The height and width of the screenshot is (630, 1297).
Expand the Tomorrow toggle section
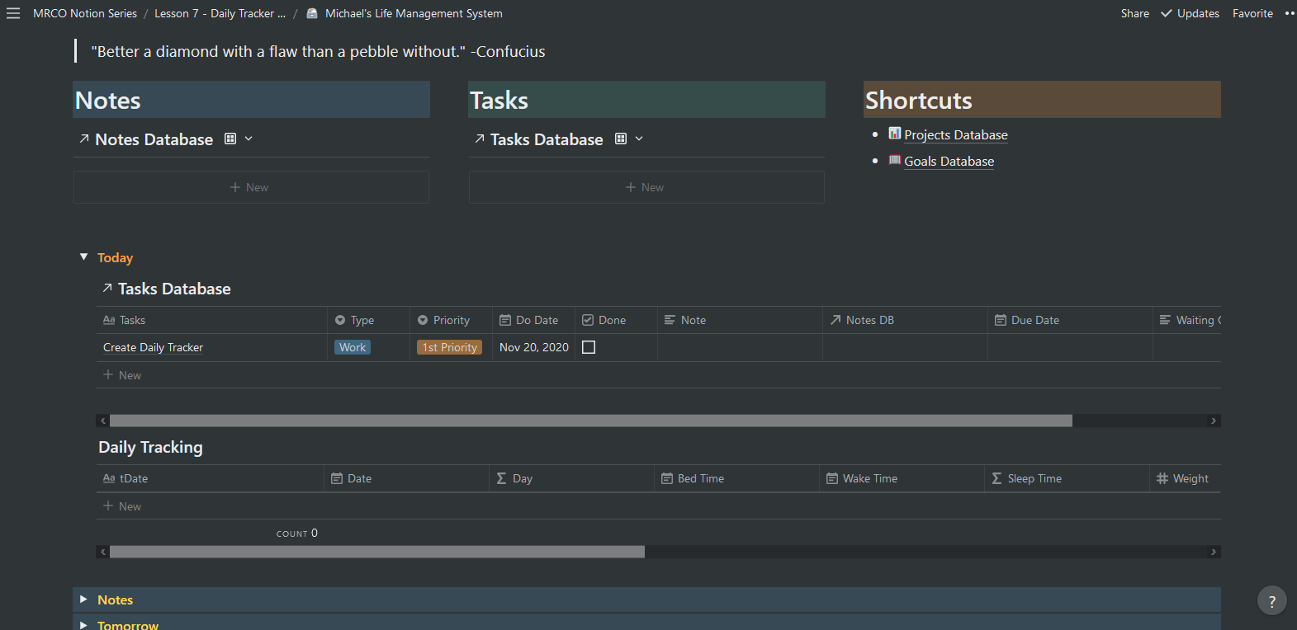(x=83, y=625)
